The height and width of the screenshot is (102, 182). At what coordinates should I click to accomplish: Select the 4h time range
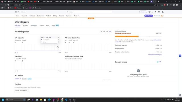pyautogui.click(x=102, y=31)
